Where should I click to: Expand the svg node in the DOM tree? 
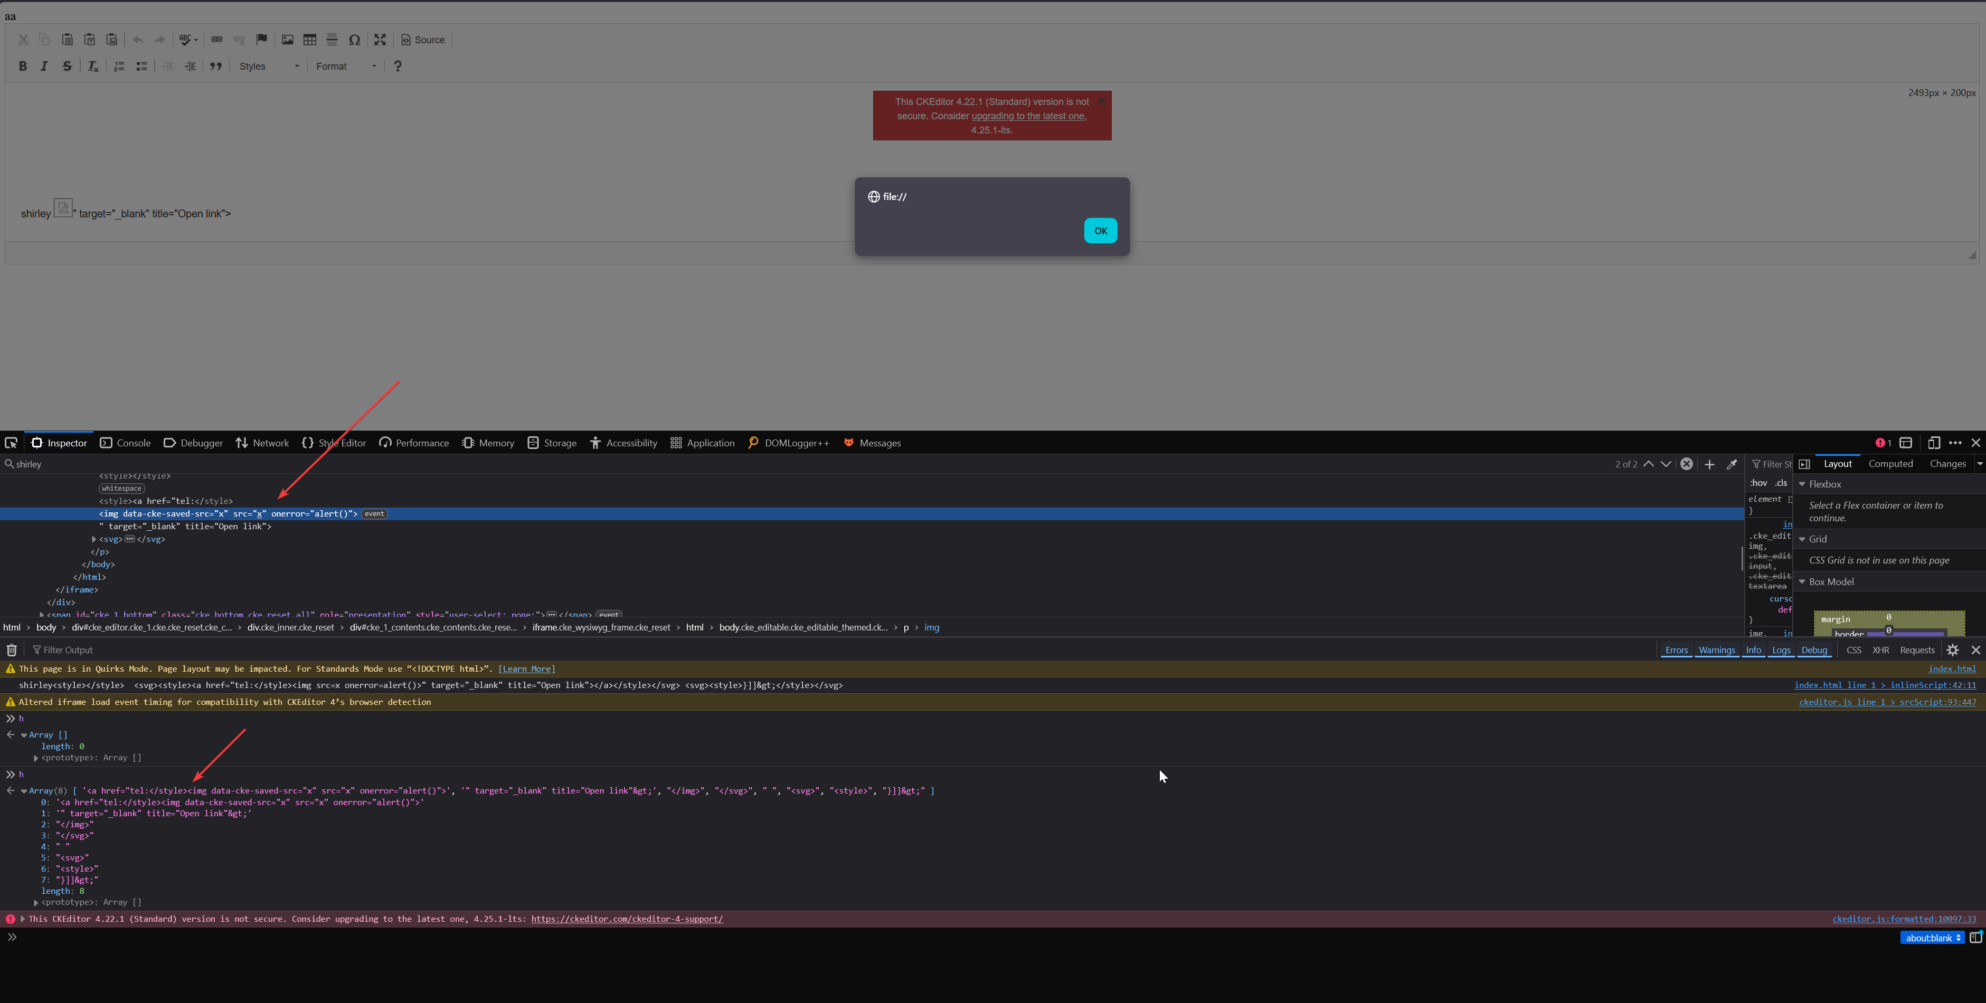[94, 539]
